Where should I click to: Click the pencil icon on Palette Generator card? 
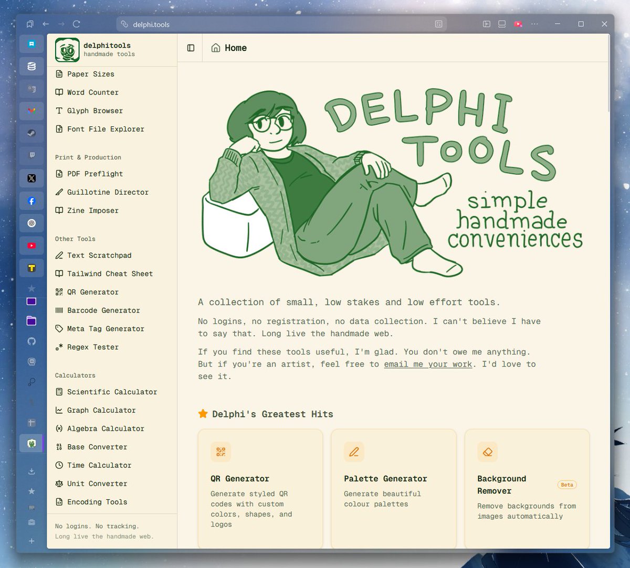click(x=354, y=452)
